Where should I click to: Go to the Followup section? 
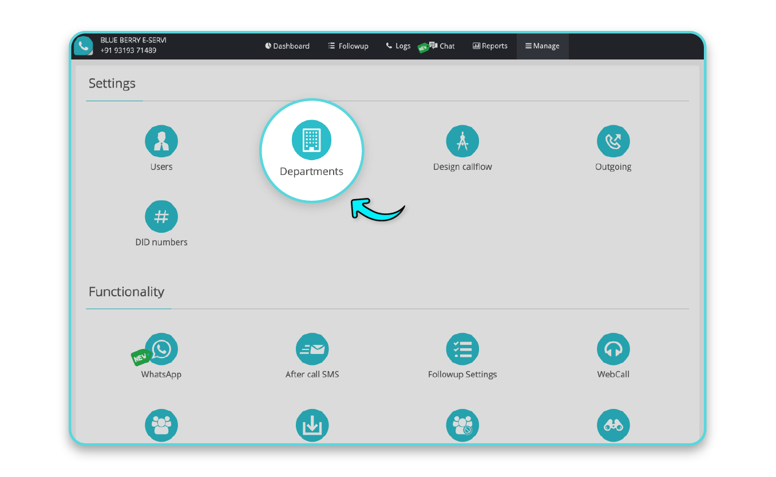tap(348, 46)
